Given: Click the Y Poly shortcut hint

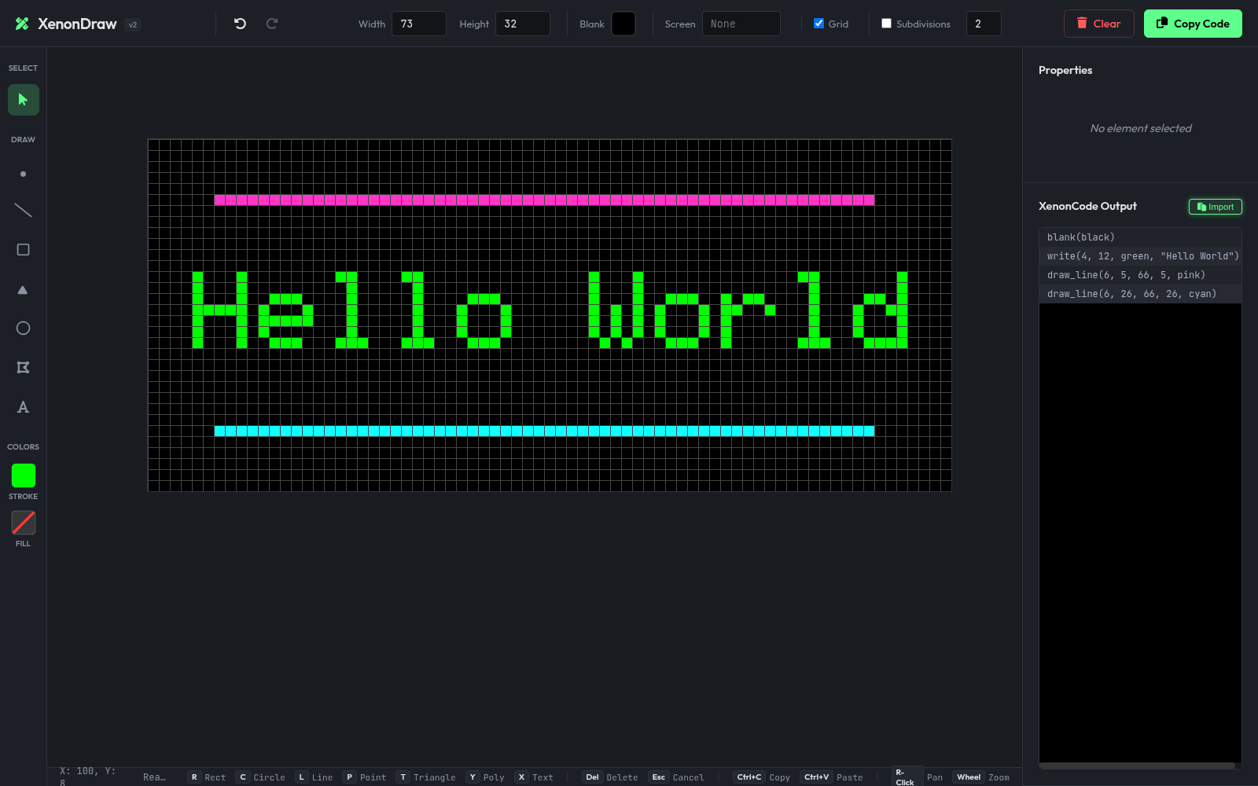Looking at the screenshot, I should point(486,777).
